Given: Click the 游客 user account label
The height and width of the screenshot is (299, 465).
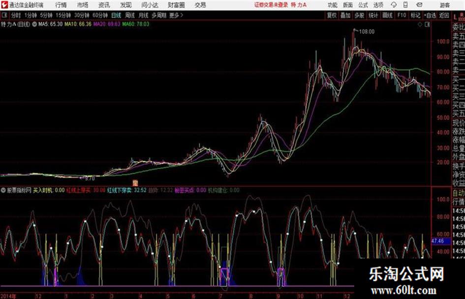Looking at the screenshot, I should [x=444, y=5].
